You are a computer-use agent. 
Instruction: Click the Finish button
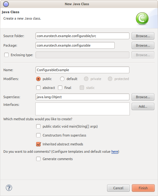pos(143,188)
